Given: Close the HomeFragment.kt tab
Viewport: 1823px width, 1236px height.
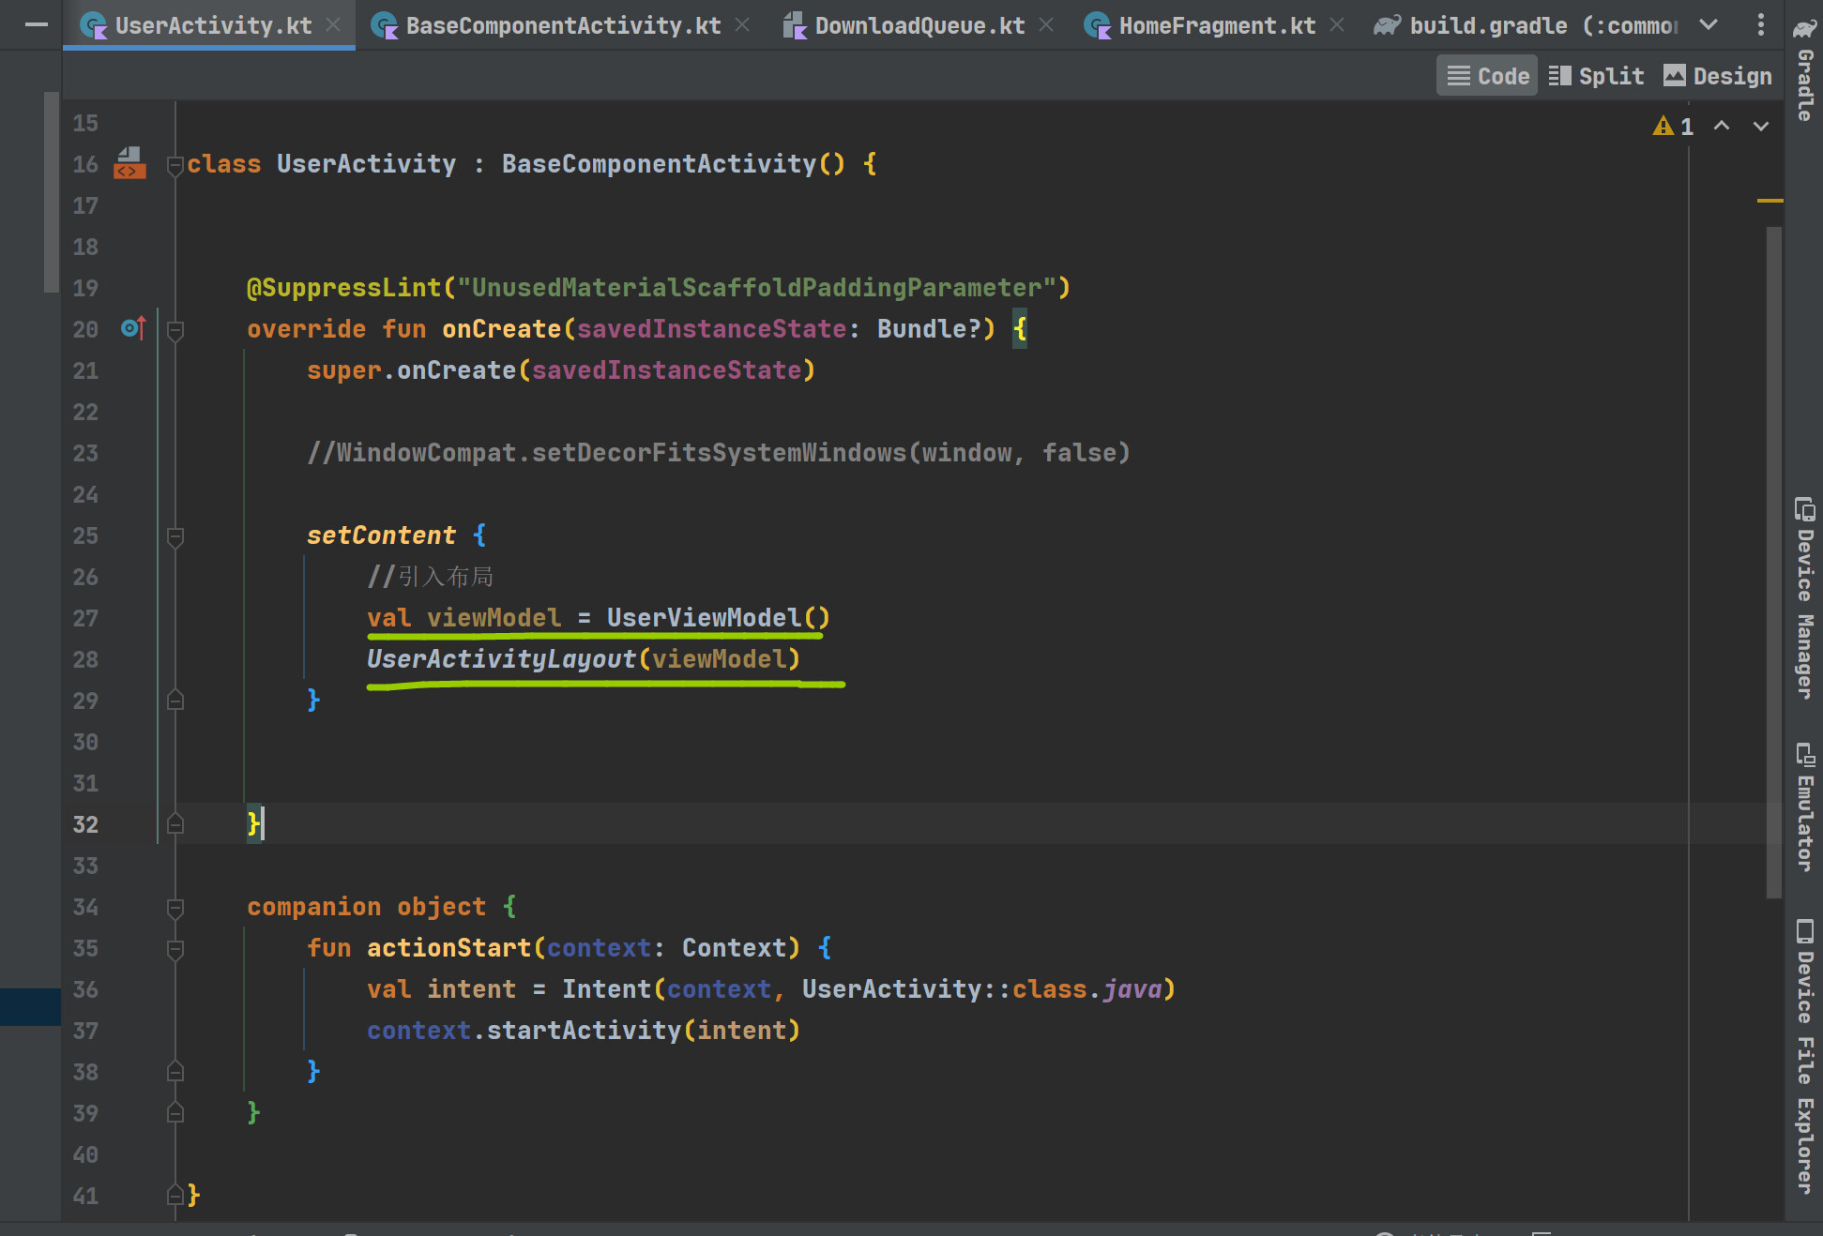Looking at the screenshot, I should coord(1337,25).
